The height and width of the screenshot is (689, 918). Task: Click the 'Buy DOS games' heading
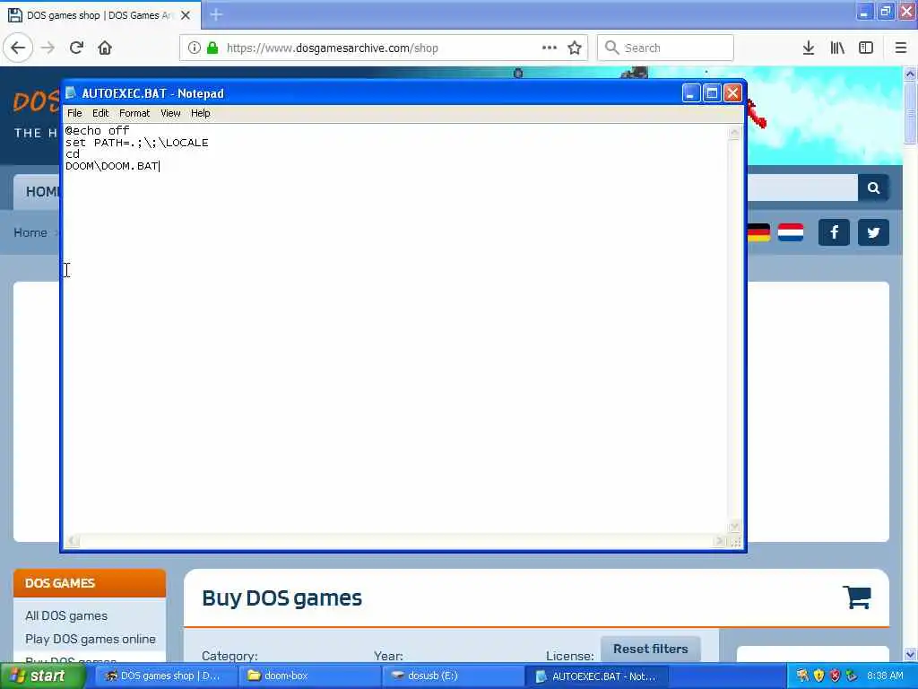tap(281, 598)
